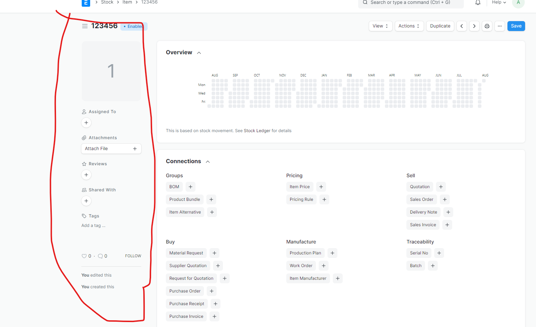Add an assignee with the plus icon
Image resolution: width=536 pixels, height=327 pixels.
pos(86,123)
